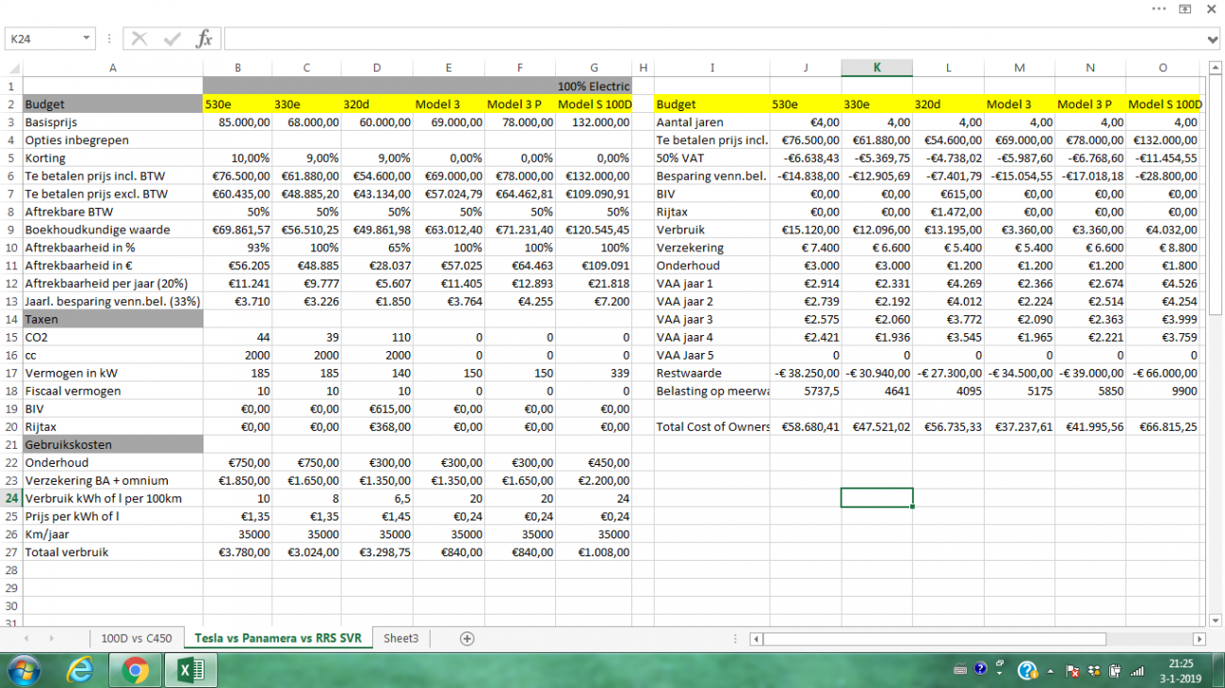Open the Action Center flag icon

tap(1072, 671)
